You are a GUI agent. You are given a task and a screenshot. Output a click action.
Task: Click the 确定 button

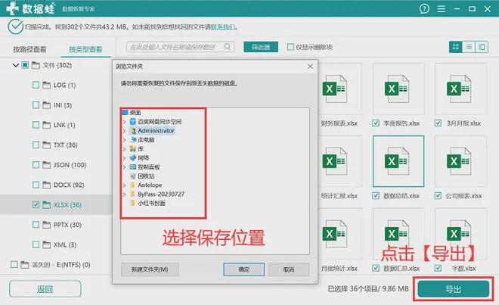coord(243,269)
